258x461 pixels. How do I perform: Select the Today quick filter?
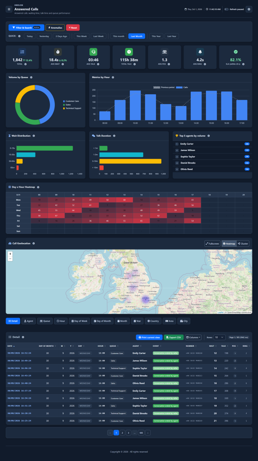(x=30, y=36)
